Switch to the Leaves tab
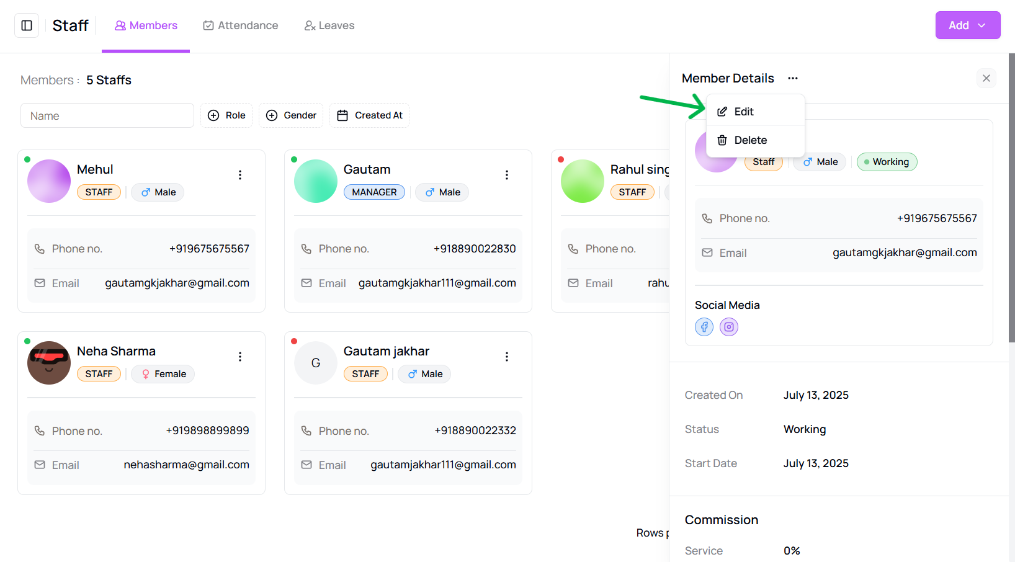Screen dimensions: 1015x562 (x=329, y=25)
